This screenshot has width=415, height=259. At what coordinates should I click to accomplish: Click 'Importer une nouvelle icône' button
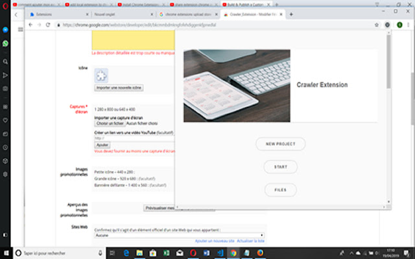coord(119,88)
